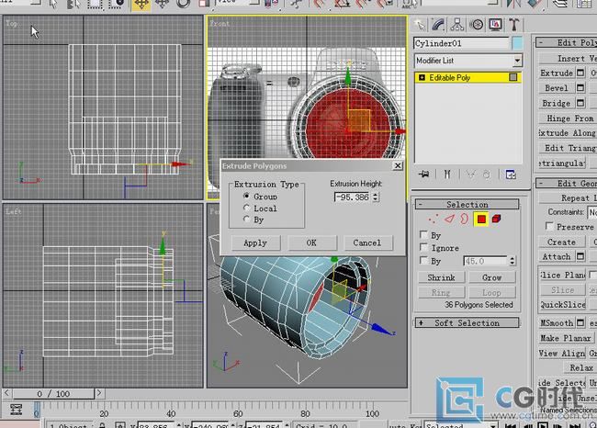The width and height of the screenshot is (597, 428).
Task: Select Local extrusion type radio
Action: tap(246, 208)
